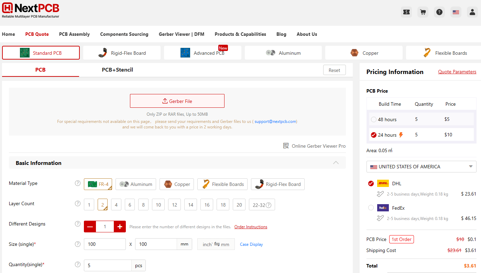481x273 pixels.
Task: Open the United States of America country dropdown
Action: pos(421,167)
